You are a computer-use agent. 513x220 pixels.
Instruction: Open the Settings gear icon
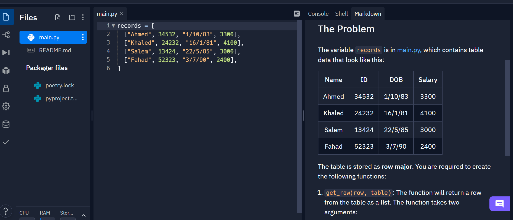[6, 106]
